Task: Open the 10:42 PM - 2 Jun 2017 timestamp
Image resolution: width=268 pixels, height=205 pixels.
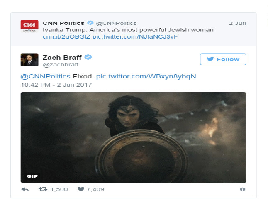Action: coord(56,84)
